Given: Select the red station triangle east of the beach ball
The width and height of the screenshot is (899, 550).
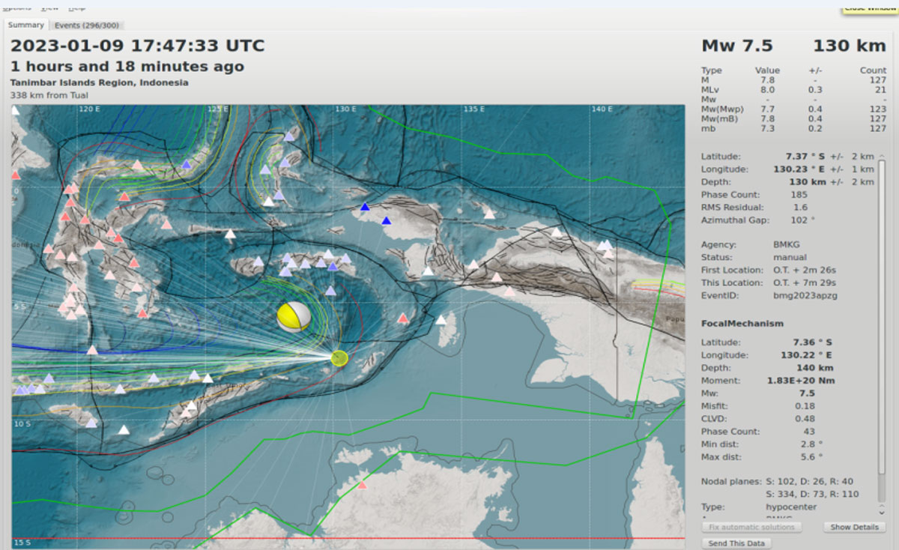Looking at the screenshot, I should (403, 318).
